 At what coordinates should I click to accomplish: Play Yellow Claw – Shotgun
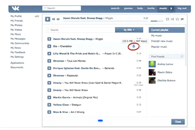coord(49,105)
